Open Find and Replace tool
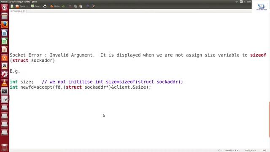This screenshot has height=152, width=270. 93,6
